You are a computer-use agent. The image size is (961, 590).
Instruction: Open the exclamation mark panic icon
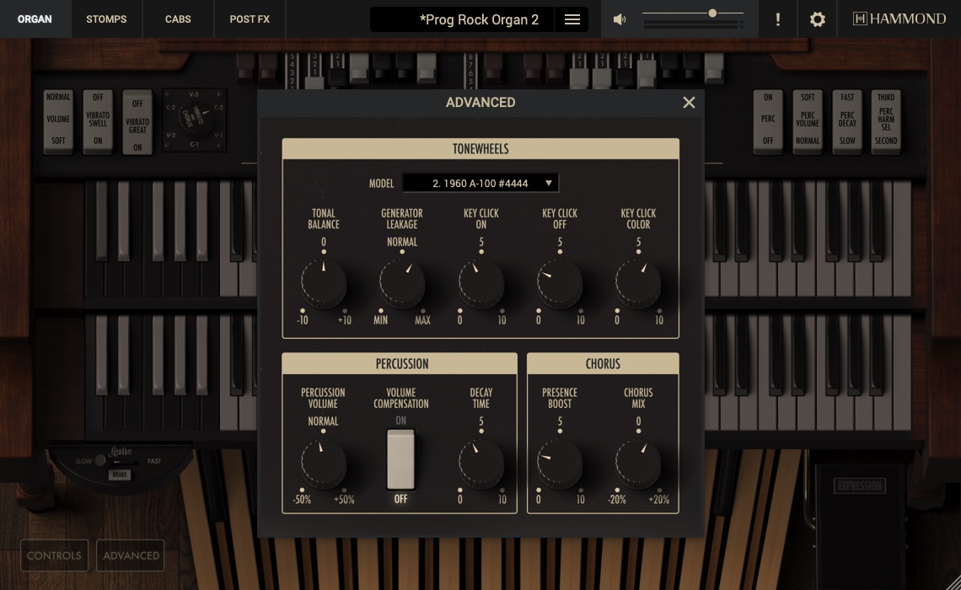click(778, 19)
